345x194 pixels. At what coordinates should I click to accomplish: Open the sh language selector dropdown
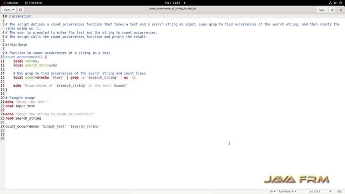[273, 191]
